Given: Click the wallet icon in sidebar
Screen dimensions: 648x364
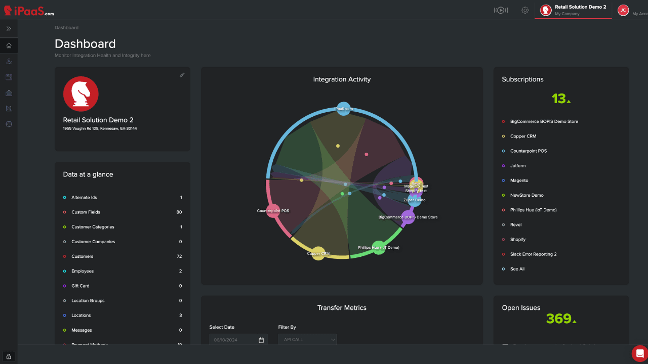Looking at the screenshot, I should point(9,77).
